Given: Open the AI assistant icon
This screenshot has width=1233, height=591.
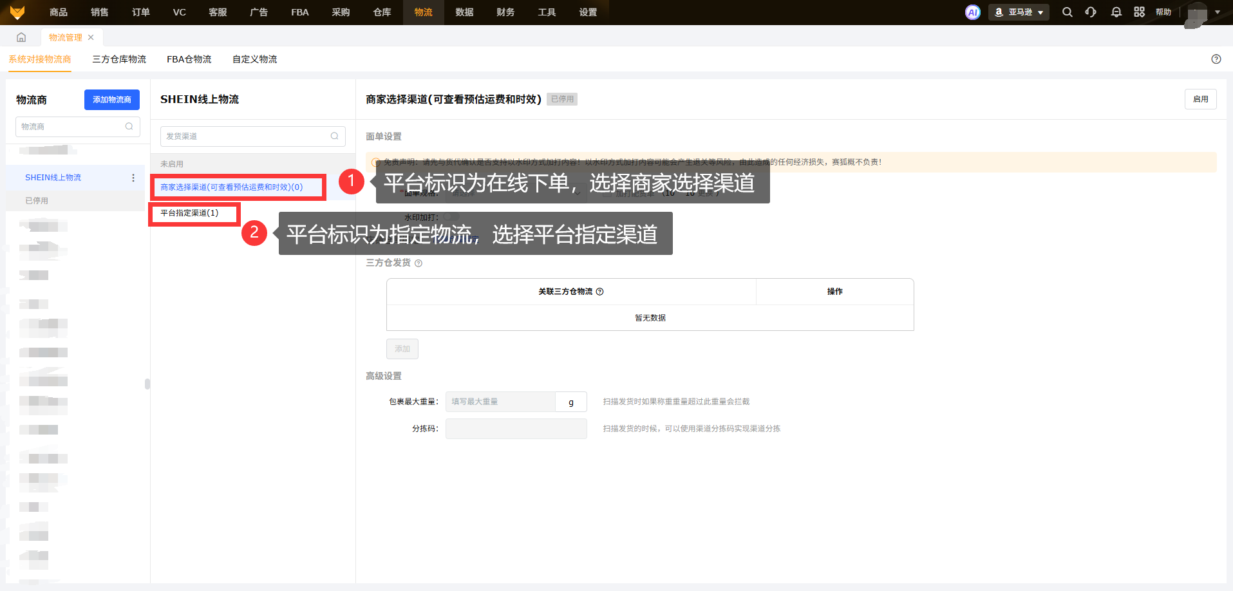Looking at the screenshot, I should (972, 12).
